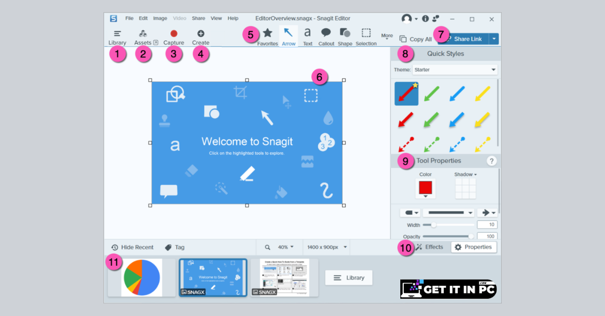Select the Arrow tool
Screen dimensions: 605x316
288,37
